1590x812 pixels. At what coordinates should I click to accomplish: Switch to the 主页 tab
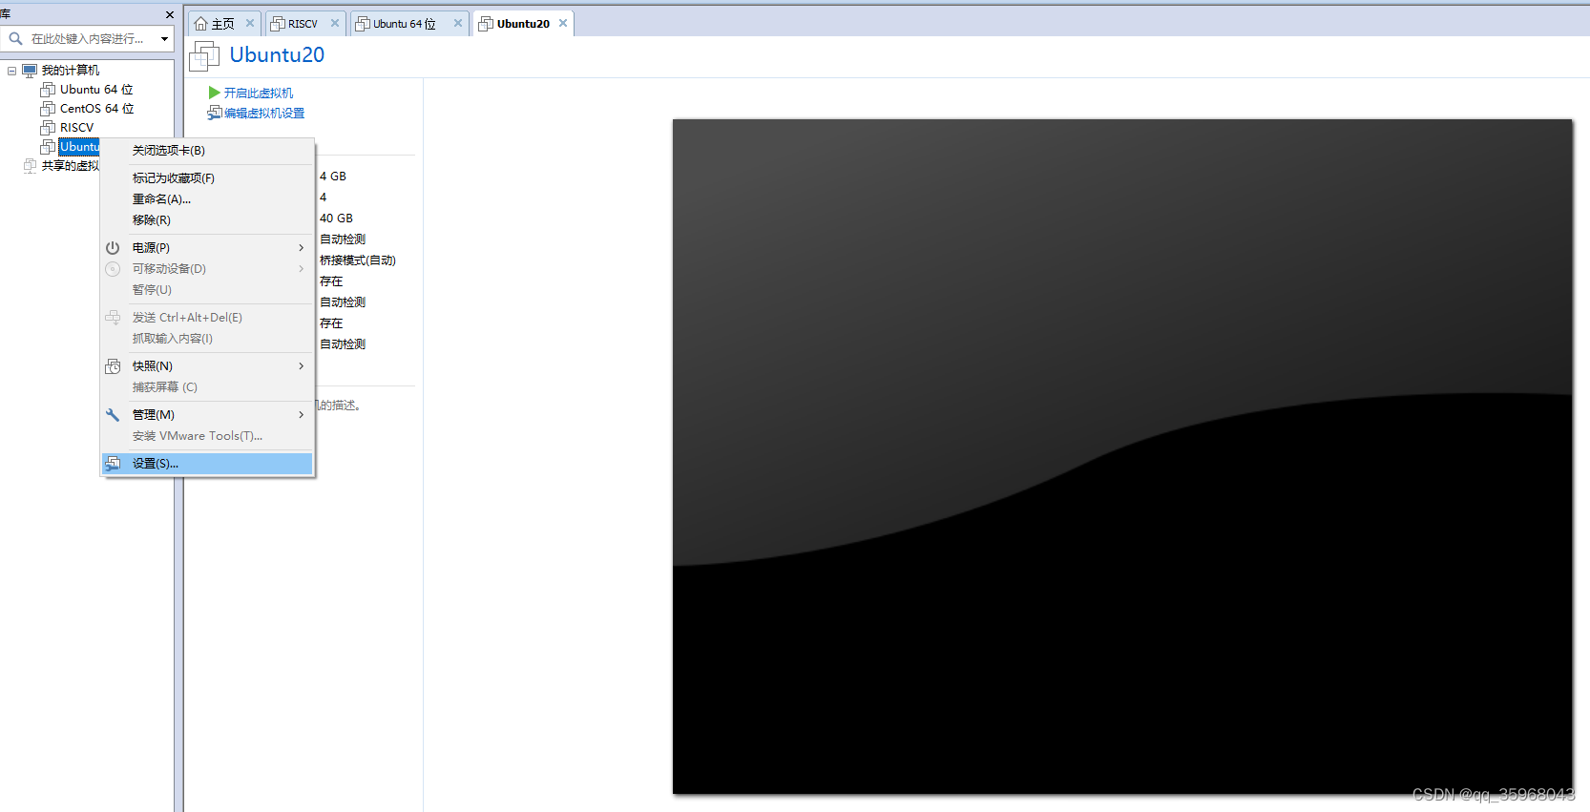coord(222,24)
